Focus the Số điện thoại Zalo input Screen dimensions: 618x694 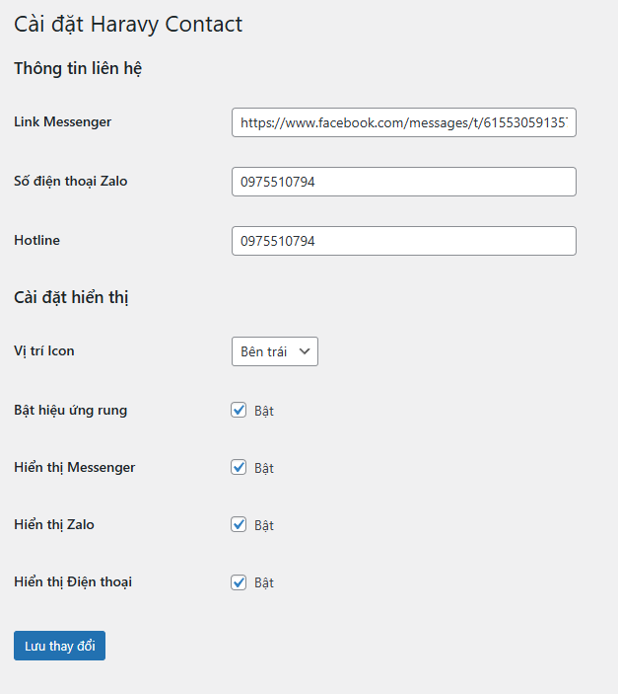pyautogui.click(x=403, y=182)
